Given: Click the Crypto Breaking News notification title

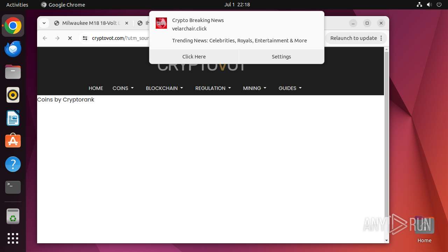Looking at the screenshot, I should coord(198,20).
